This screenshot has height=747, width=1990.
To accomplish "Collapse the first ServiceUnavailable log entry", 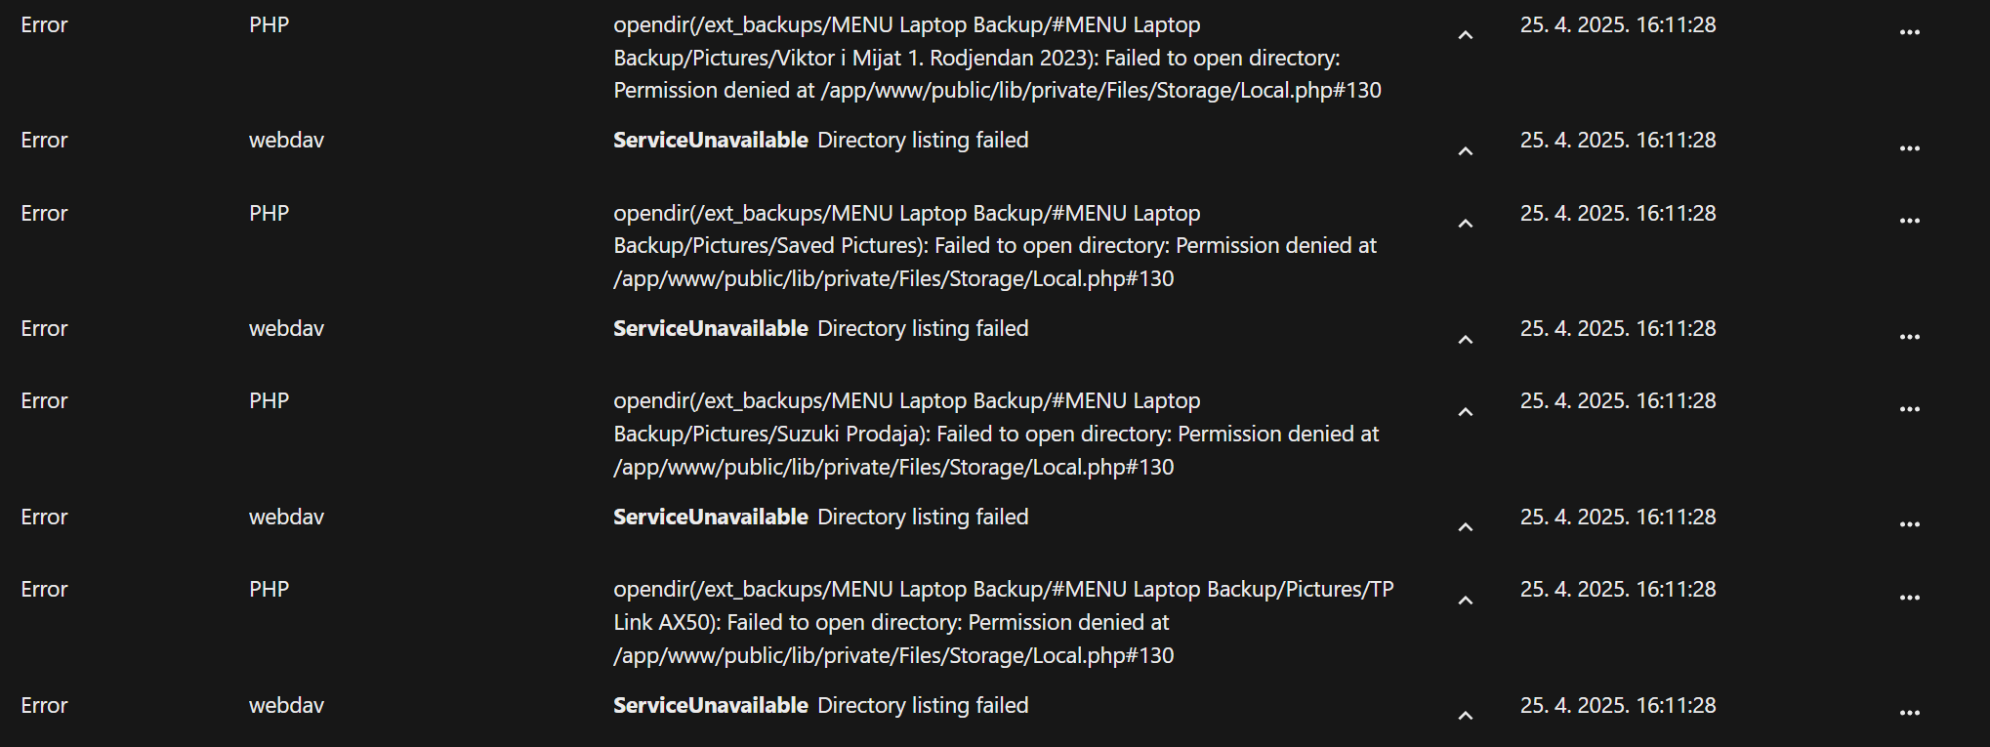I will [1465, 151].
